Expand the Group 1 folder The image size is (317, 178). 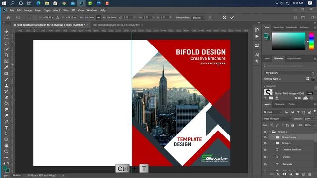pos(274,143)
